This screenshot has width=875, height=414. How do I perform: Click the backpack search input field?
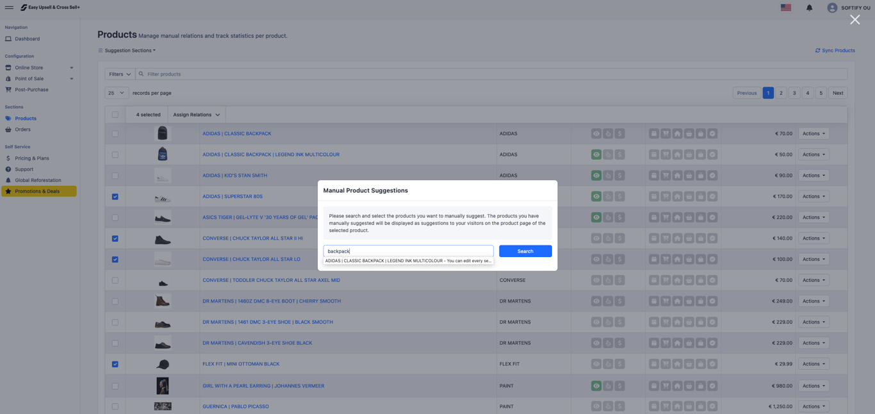(x=408, y=251)
